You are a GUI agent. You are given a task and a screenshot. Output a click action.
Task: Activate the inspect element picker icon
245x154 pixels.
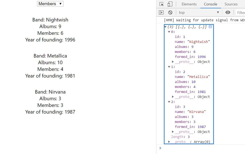162,4
